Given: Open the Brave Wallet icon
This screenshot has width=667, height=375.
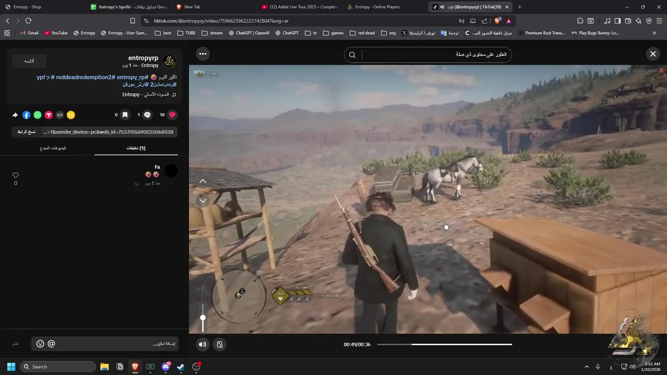Looking at the screenshot, I should click(628, 21).
